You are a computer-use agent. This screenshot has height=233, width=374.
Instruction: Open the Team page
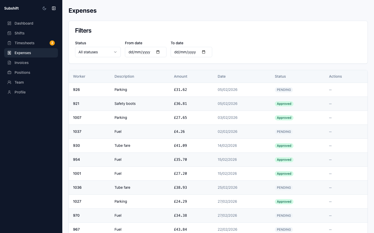click(31, 82)
